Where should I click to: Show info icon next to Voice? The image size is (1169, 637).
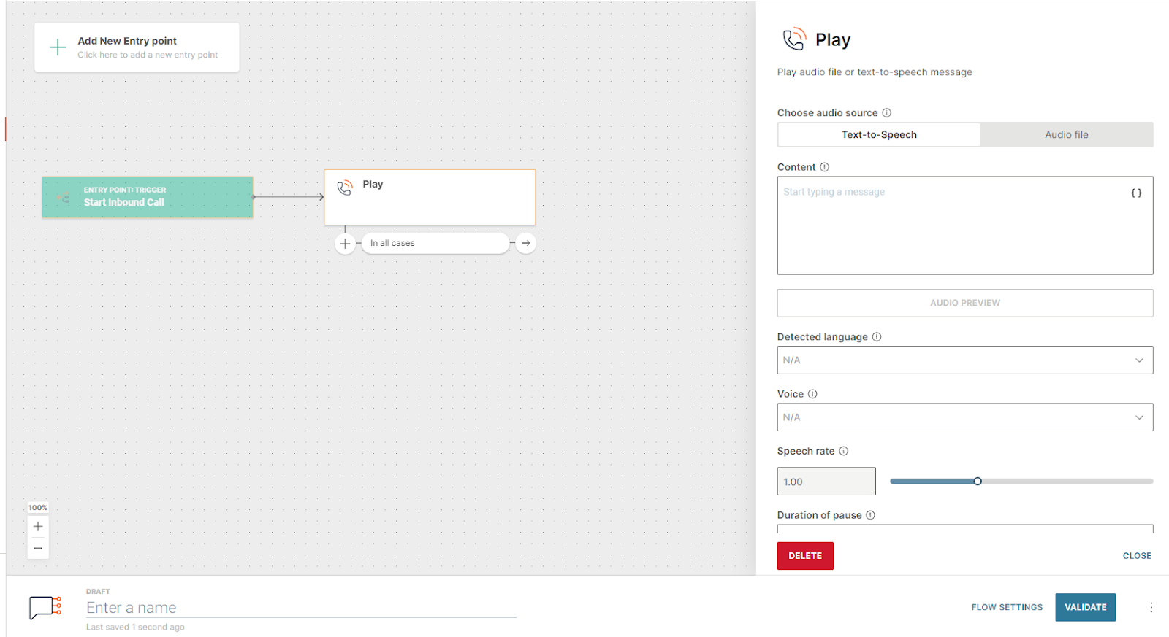pyautogui.click(x=812, y=394)
